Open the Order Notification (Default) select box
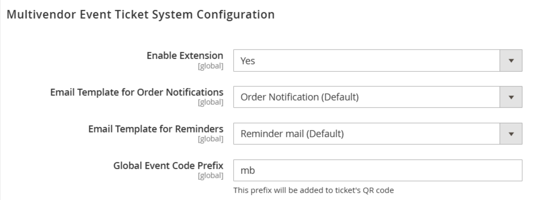 [378, 97]
